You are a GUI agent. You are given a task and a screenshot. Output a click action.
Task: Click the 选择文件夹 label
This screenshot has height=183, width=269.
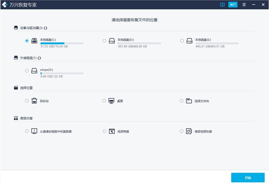pos(202,101)
